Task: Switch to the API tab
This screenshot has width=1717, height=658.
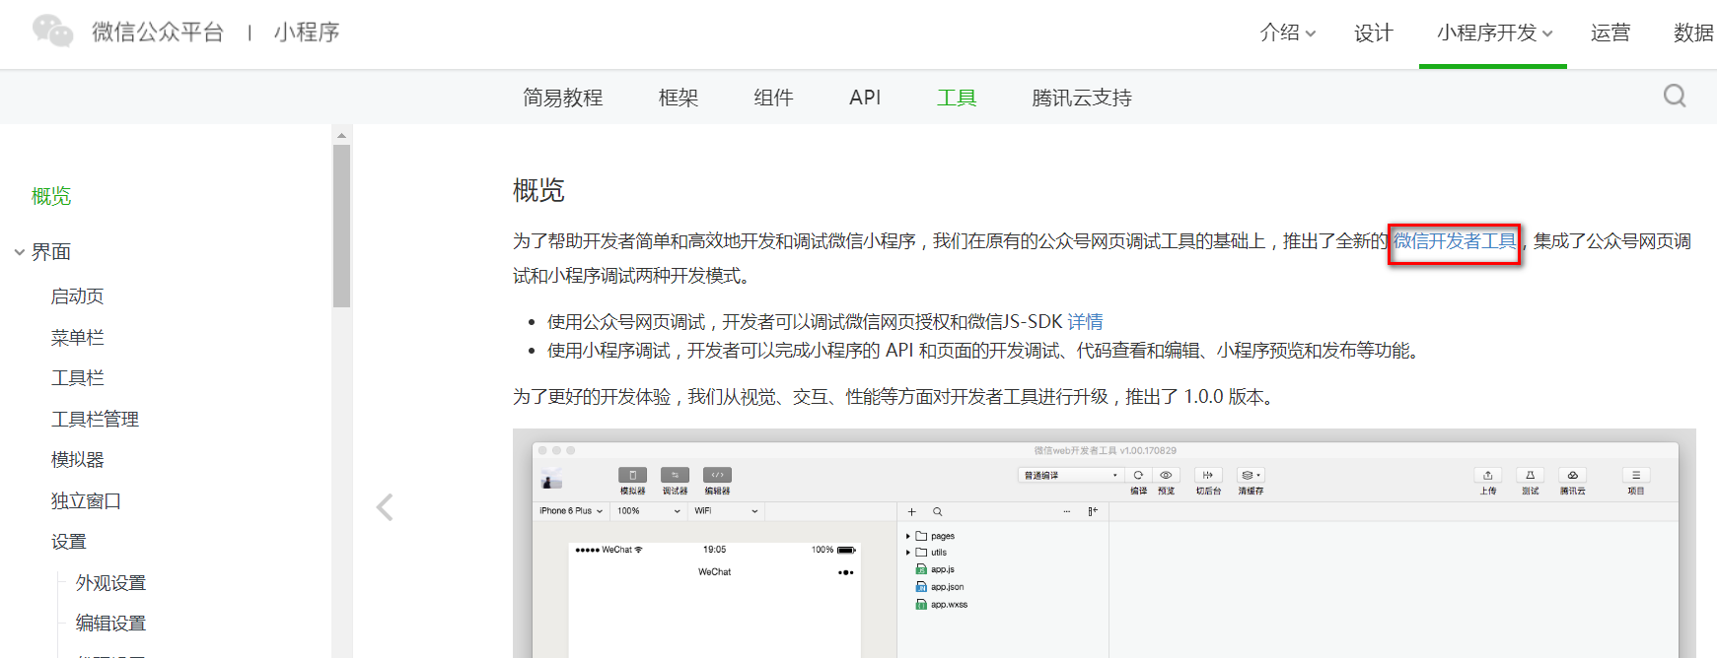Action: [865, 98]
